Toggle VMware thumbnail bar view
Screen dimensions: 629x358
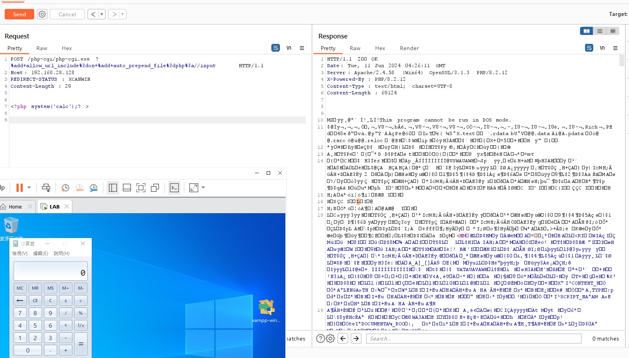(x=127, y=188)
